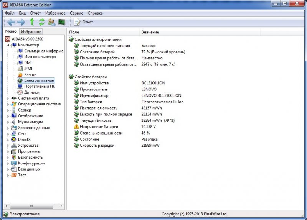Open the green monitor graph toolbar icon
The height and width of the screenshot is (220, 307).
click(61, 22)
